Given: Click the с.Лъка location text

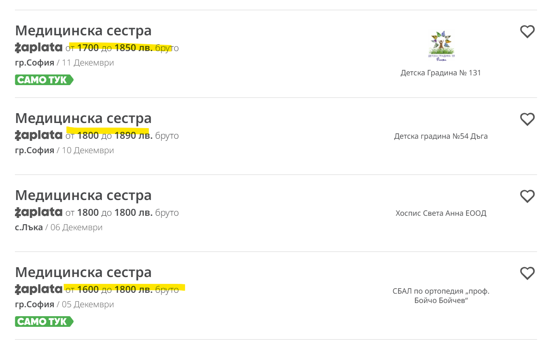Looking at the screenshot, I should point(29,227).
